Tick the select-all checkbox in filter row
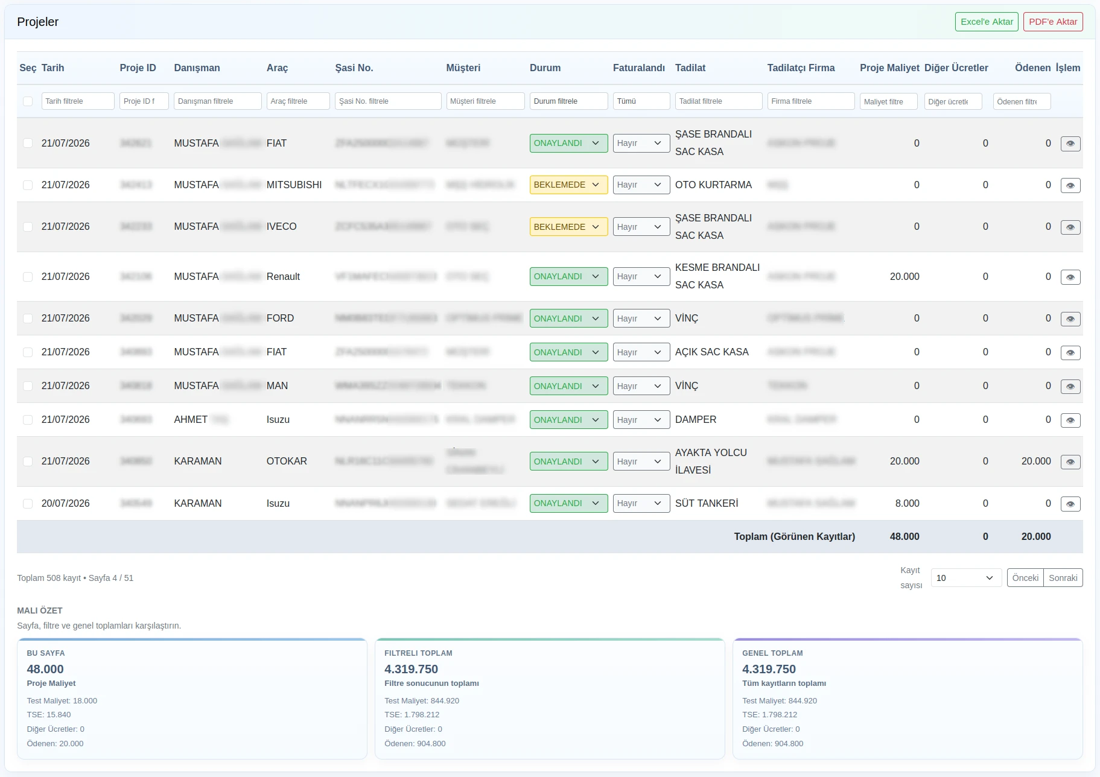This screenshot has height=777, width=1100. [28, 101]
